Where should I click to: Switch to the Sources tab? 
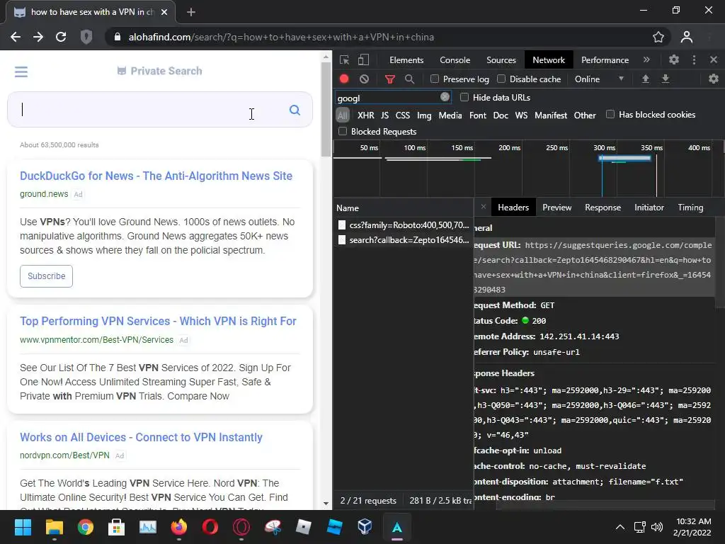pyautogui.click(x=501, y=60)
